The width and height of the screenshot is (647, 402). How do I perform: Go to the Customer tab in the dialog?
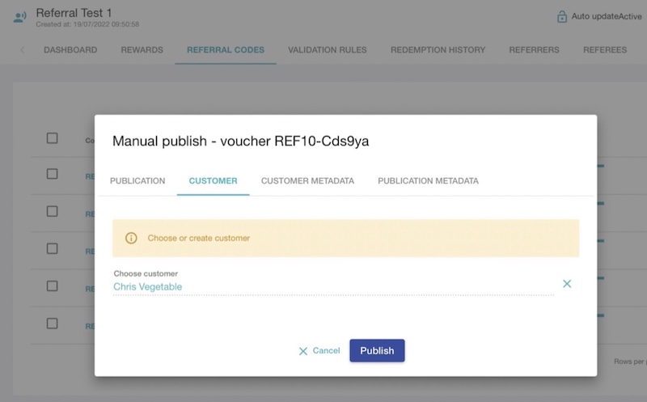[213, 180]
